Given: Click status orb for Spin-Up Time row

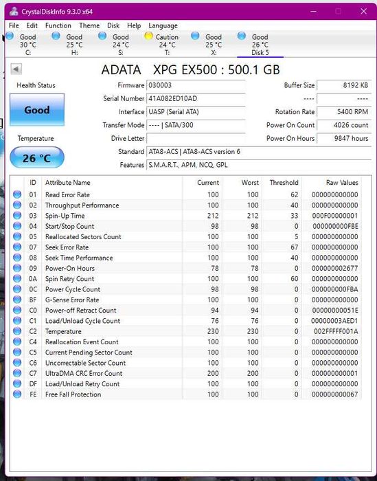Looking at the screenshot, I should pyautogui.click(x=17, y=215).
